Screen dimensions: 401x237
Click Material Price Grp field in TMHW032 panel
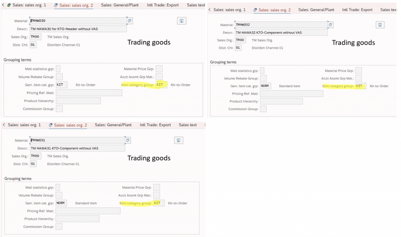coord(359,70)
